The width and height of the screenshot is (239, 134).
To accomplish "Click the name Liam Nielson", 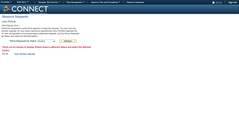I will pos(9,22).
